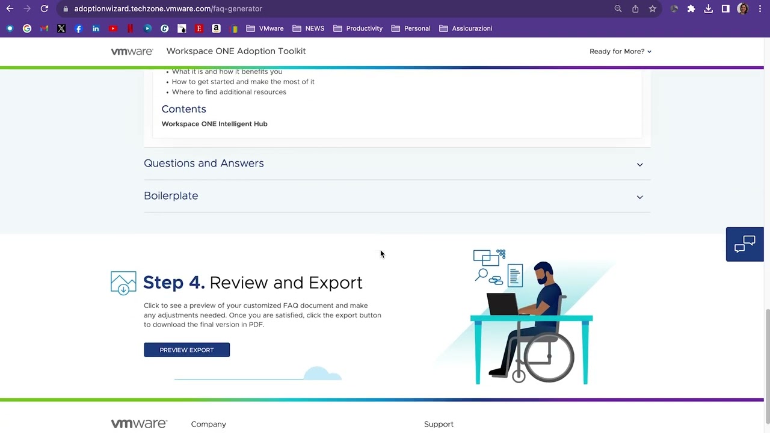Expand the Questions and Answers section
Viewport: 770px width, 433px height.
point(396,164)
